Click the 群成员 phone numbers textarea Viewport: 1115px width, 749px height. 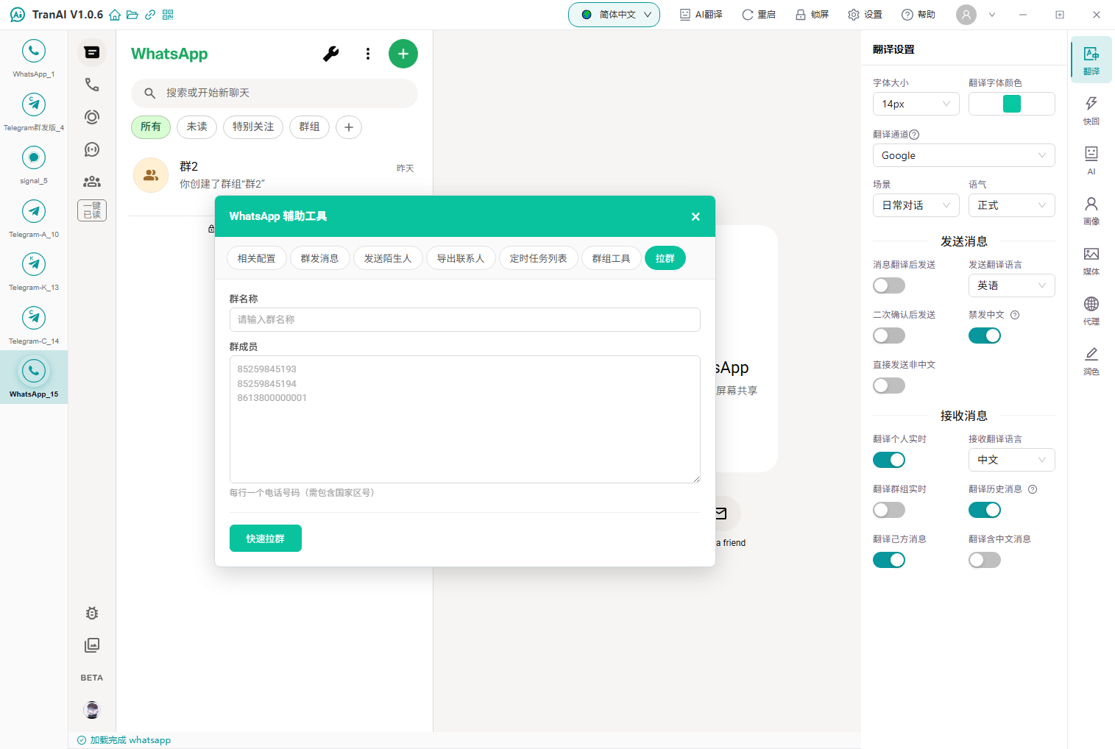click(465, 419)
